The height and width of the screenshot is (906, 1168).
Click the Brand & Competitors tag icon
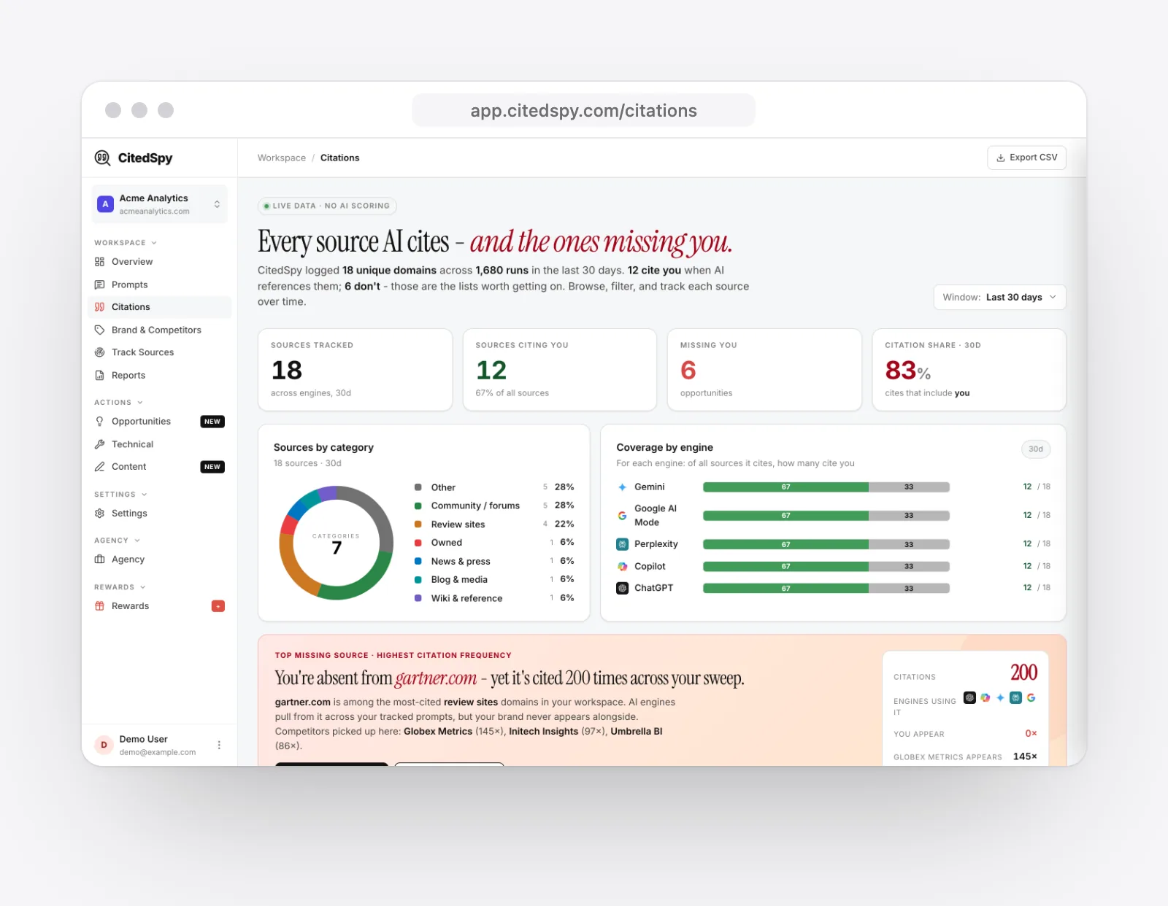tap(100, 330)
